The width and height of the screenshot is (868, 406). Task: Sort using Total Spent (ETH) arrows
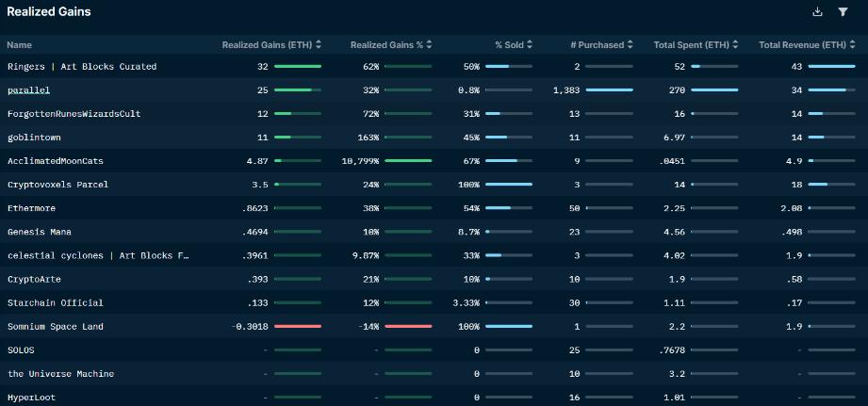735,45
